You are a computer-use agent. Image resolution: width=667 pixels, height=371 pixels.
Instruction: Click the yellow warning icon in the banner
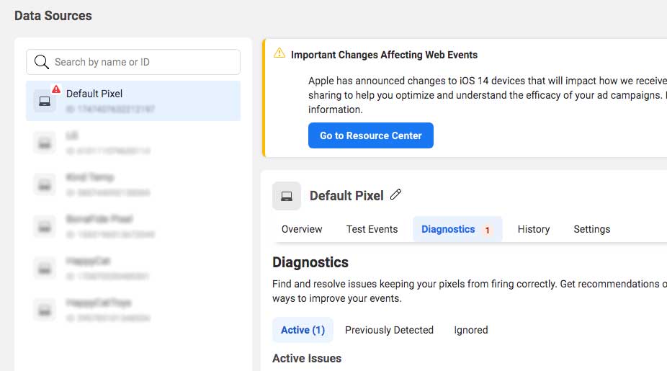point(279,53)
